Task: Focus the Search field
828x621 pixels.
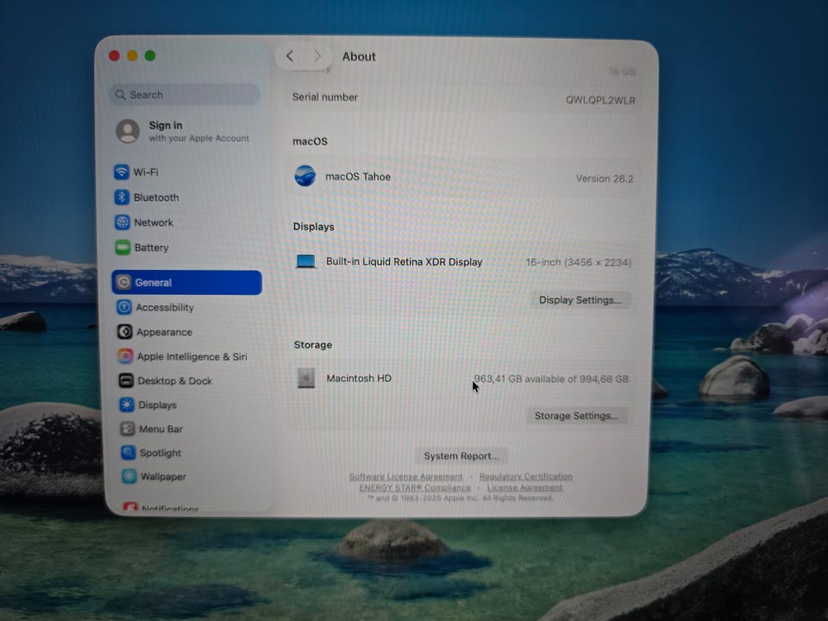Action: [185, 95]
